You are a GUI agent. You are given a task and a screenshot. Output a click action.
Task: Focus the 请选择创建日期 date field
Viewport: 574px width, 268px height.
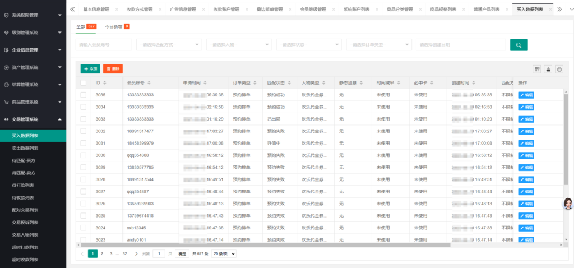461,45
